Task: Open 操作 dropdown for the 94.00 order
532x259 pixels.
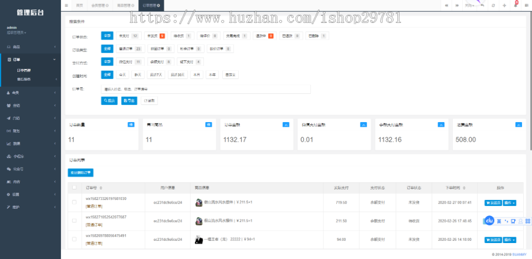Action: tap(510, 240)
